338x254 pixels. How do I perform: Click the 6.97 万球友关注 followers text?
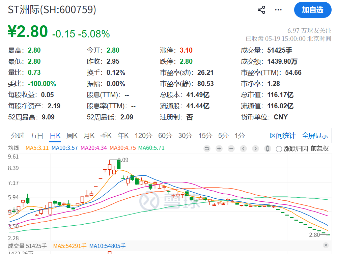(x=309, y=31)
